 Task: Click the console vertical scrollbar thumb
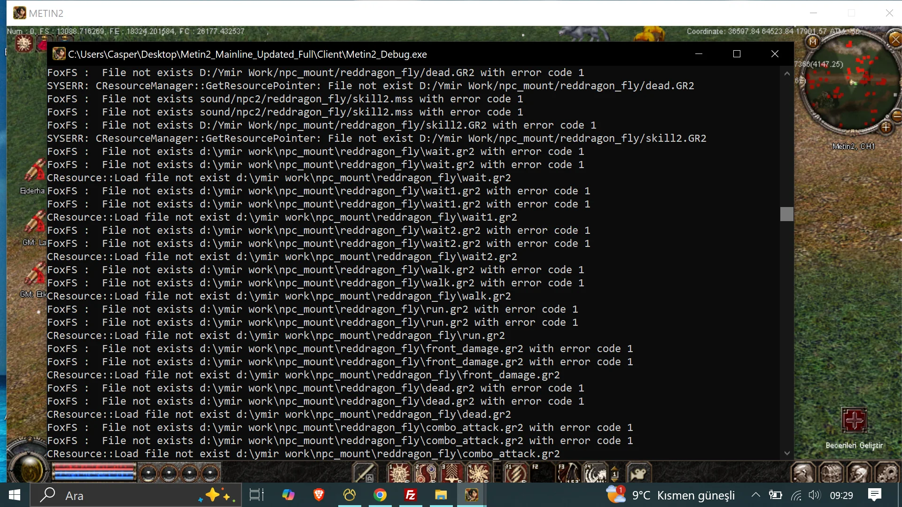point(786,214)
